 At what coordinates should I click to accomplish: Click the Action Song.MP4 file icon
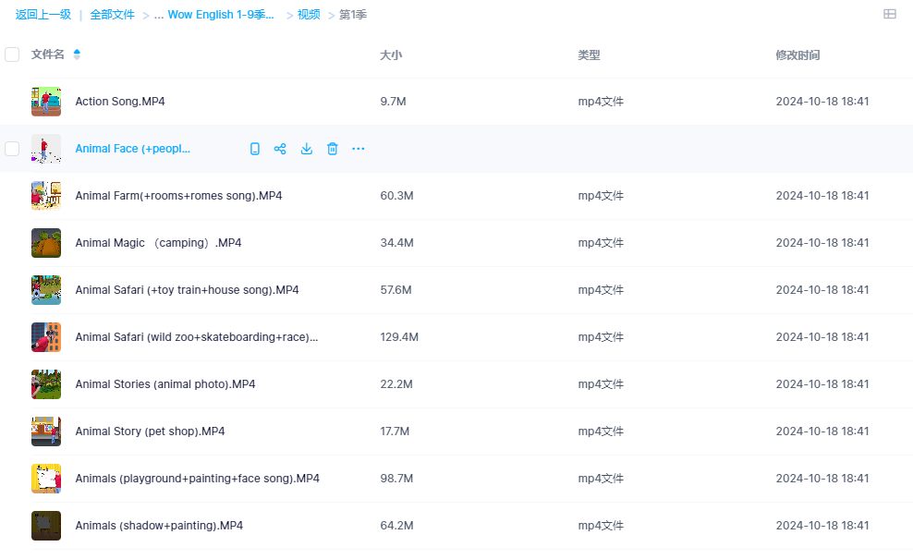[46, 102]
